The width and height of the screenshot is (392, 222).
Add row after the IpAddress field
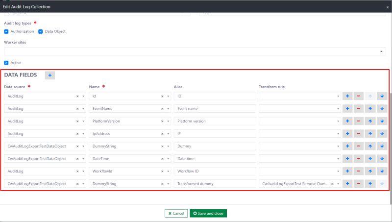point(347,133)
